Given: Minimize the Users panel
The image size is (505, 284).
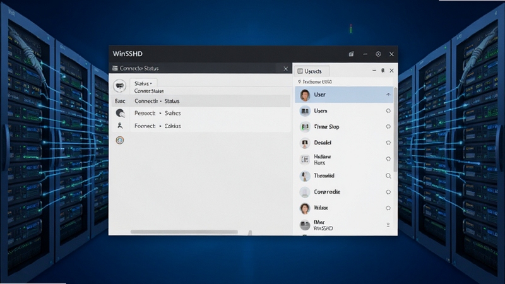Looking at the screenshot, I should [374, 71].
